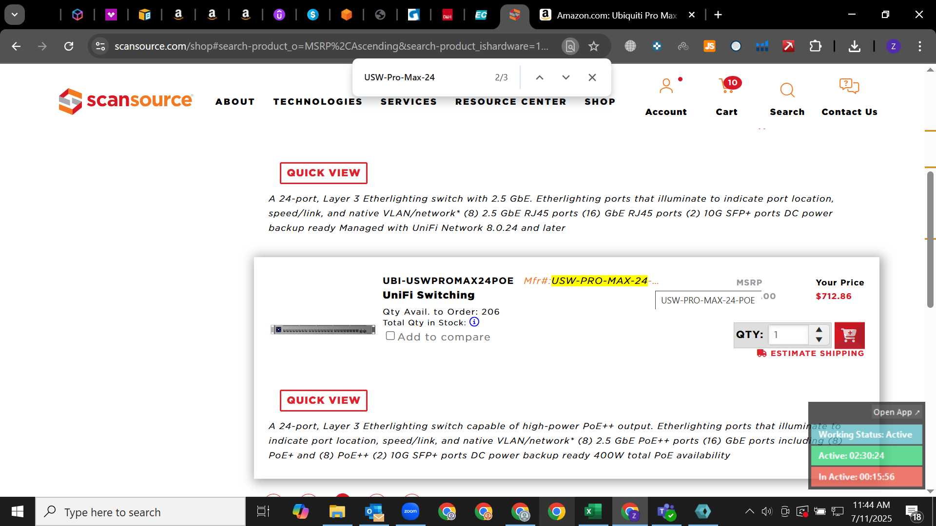Switch to the Amazon Ubiquiti Pro Max tab
Image resolution: width=936 pixels, height=526 pixels.
[616, 15]
